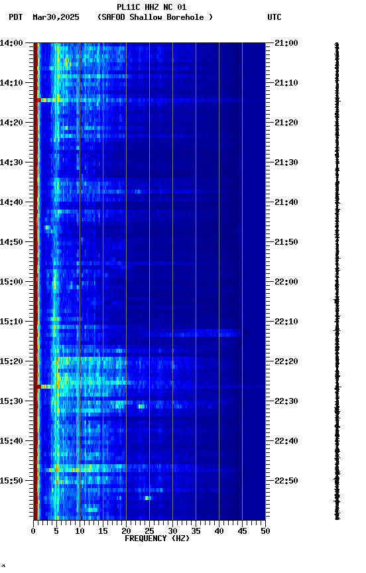Click the 40 Hz frequency axis label
This screenshot has height=573, width=366.
(219, 531)
